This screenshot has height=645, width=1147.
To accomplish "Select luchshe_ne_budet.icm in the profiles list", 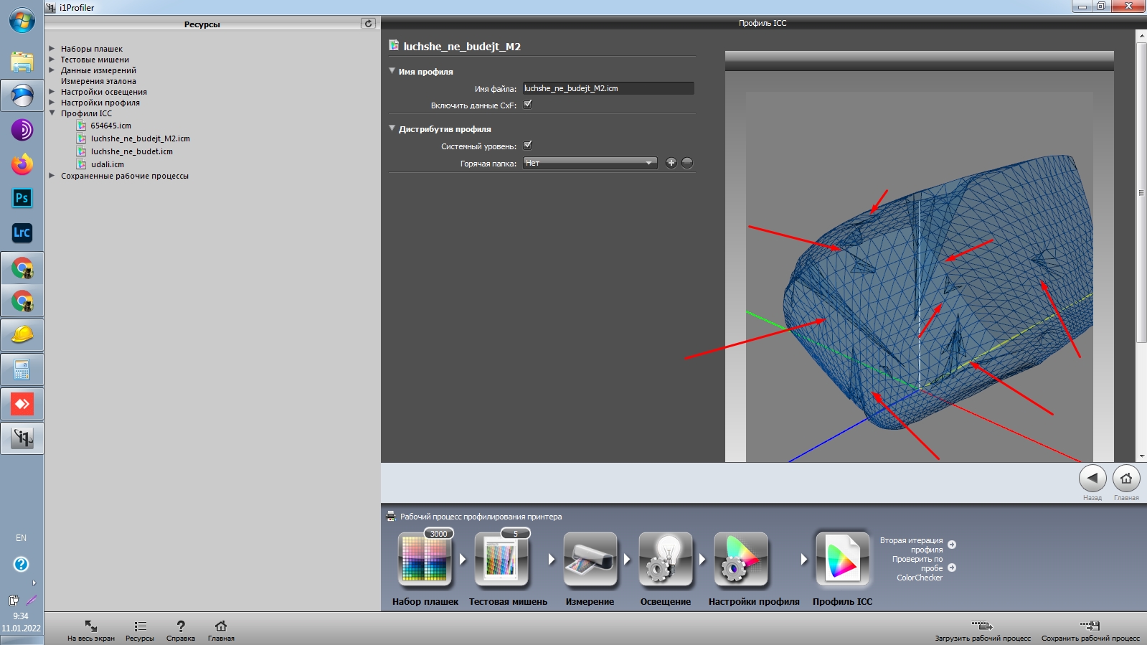I will 131,151.
